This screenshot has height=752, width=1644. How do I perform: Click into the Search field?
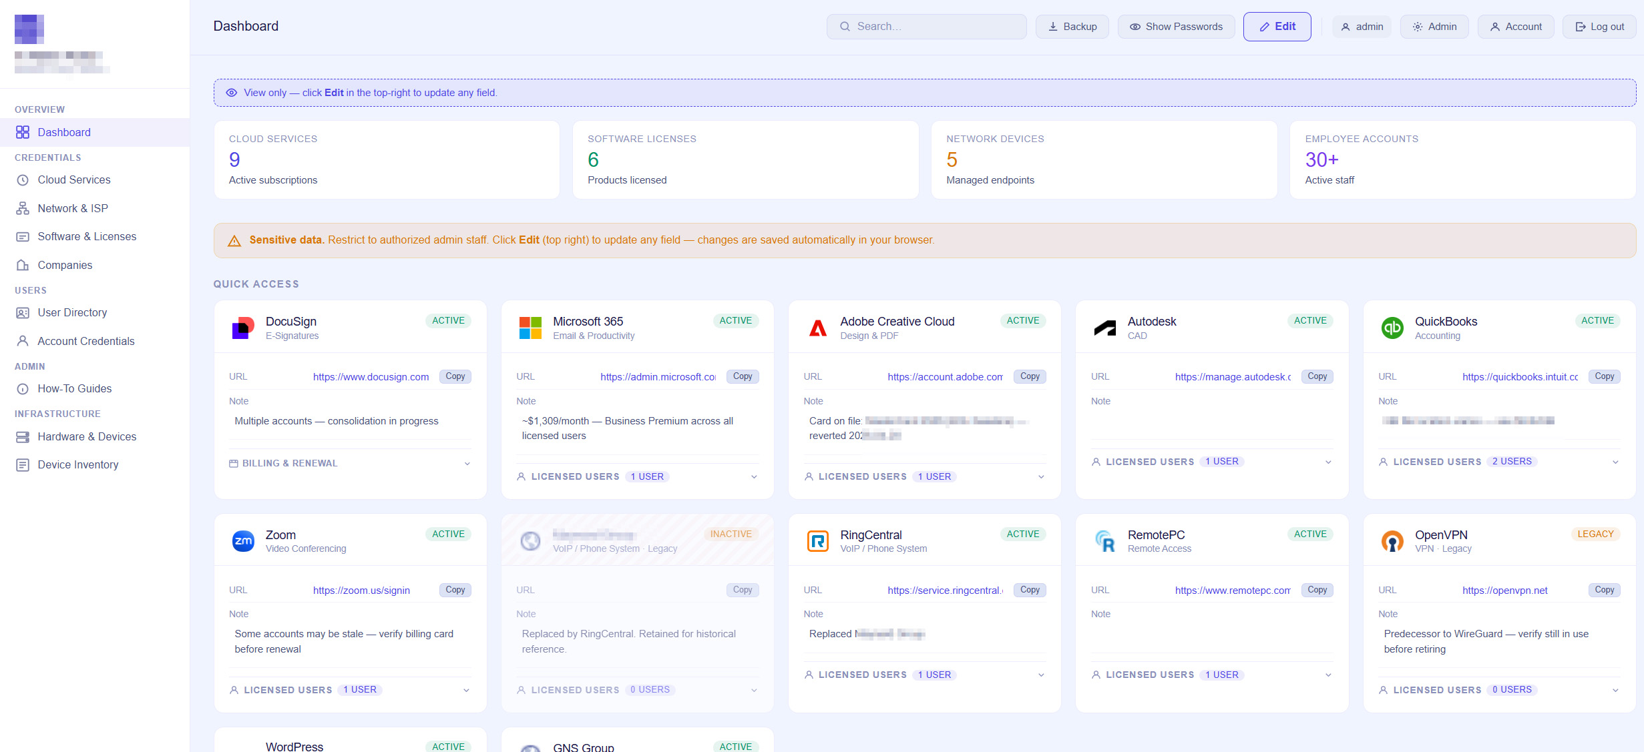point(926,27)
